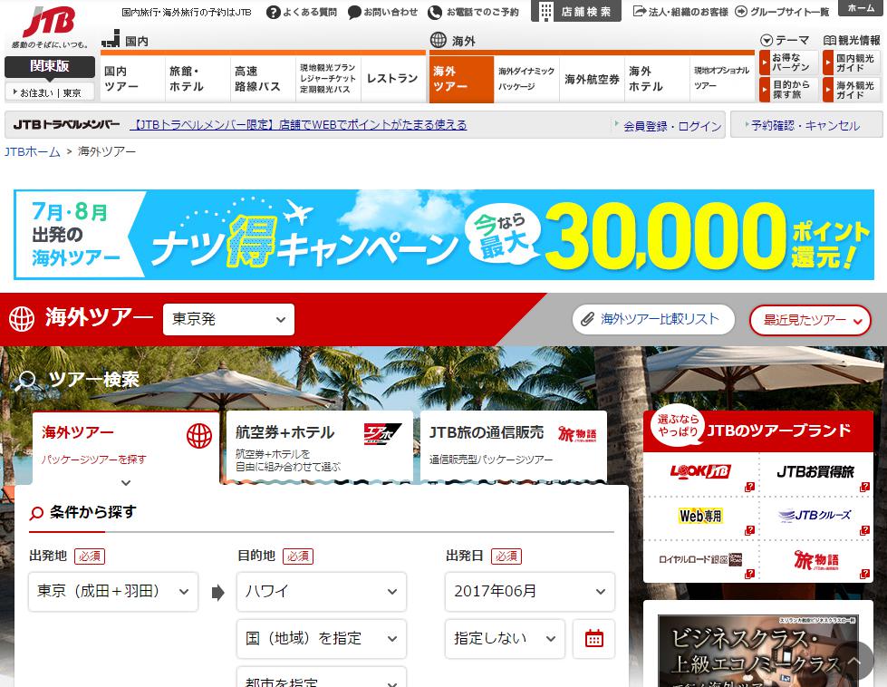The width and height of the screenshot is (887, 687).
Task: Click the お住まい｜東京 region selector
Action: tap(50, 92)
